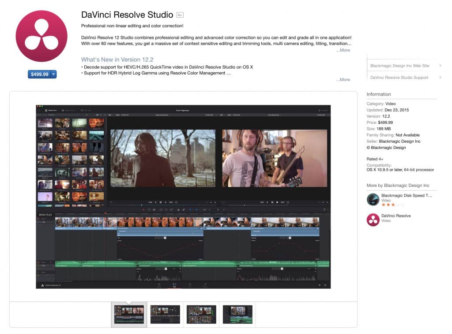Click the Rated 4+ text

[x=375, y=159]
